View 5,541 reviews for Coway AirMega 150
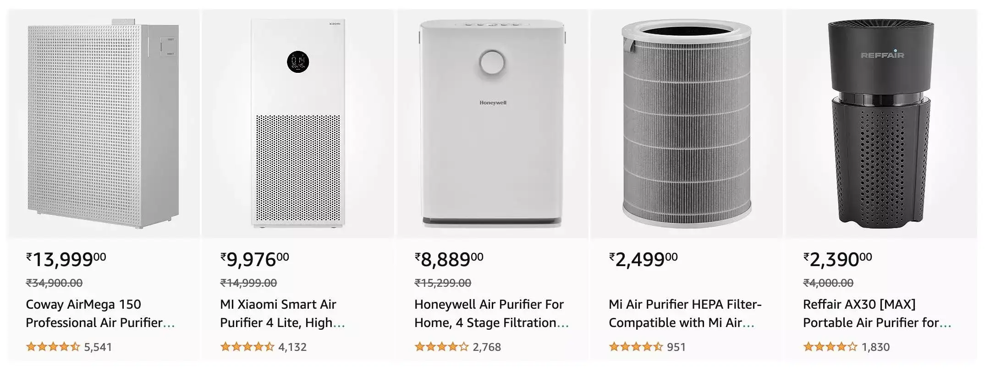 [x=98, y=347]
